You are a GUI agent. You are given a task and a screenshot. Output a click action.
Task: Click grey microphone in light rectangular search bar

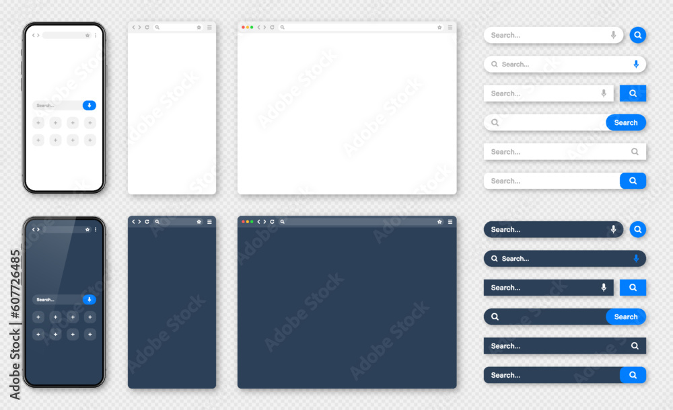[604, 93]
